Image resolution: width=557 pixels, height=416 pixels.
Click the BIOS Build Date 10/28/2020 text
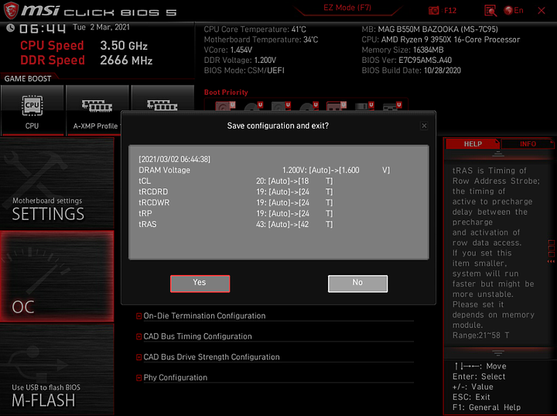point(411,70)
